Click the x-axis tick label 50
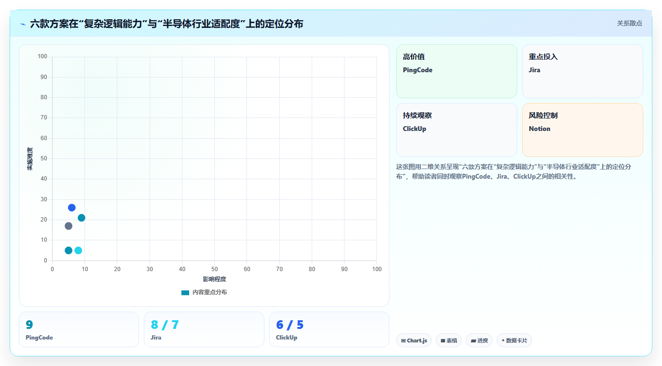The width and height of the screenshot is (662, 366). (x=214, y=269)
